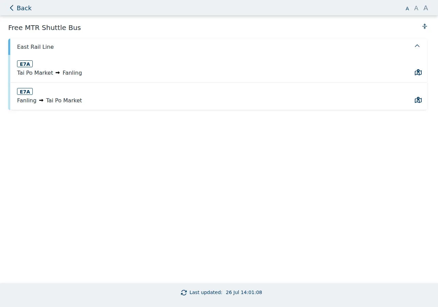Image resolution: width=438 pixels, height=307 pixels.
Task: Click the blue East Rail Line color bar
Action: (9, 47)
